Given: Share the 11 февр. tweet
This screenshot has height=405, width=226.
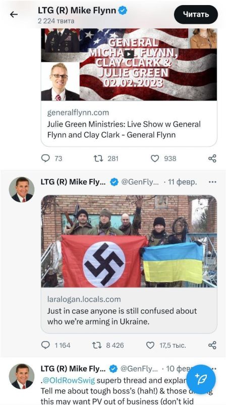Looking at the screenshot, I should point(212,345).
